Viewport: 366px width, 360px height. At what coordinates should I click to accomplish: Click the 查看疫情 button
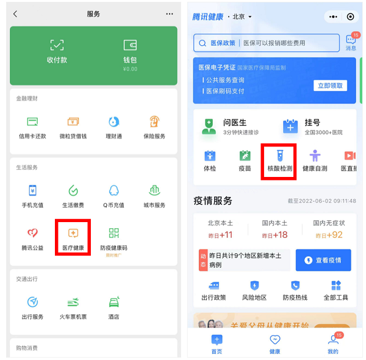pos(323,260)
